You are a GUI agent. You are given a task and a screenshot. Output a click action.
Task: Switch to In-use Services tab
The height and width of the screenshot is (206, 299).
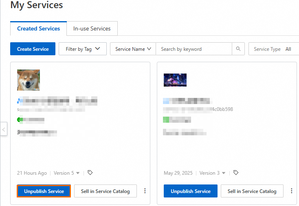pos(92,29)
